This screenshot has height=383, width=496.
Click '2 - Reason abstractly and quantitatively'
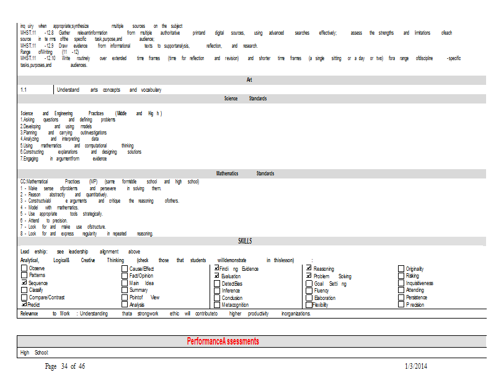64,195
